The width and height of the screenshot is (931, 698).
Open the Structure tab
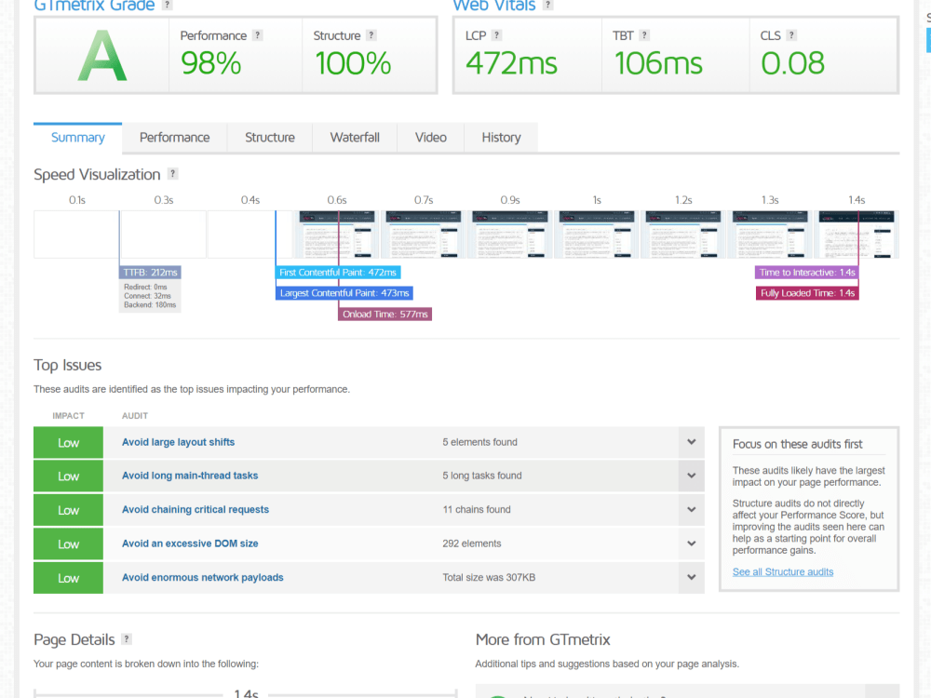click(270, 138)
